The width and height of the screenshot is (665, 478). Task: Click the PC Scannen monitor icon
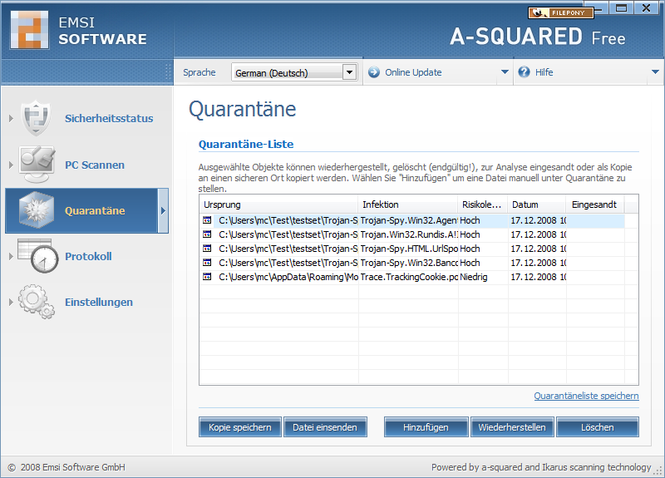(x=37, y=165)
